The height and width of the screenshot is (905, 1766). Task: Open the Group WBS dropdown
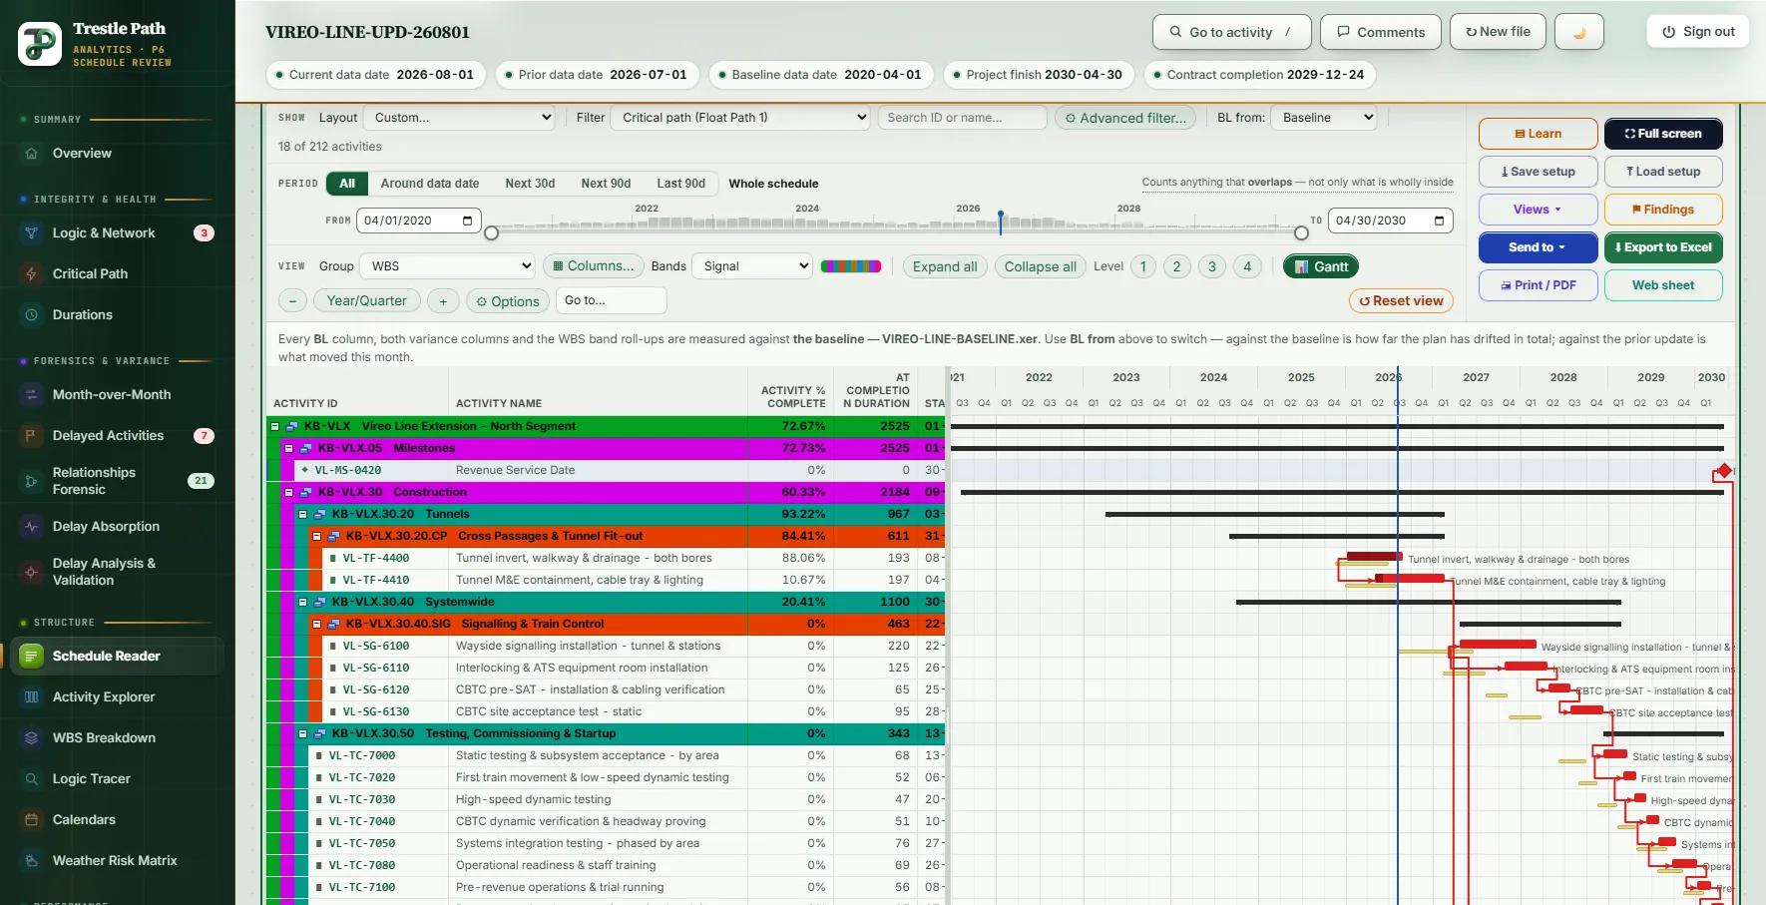449,266
